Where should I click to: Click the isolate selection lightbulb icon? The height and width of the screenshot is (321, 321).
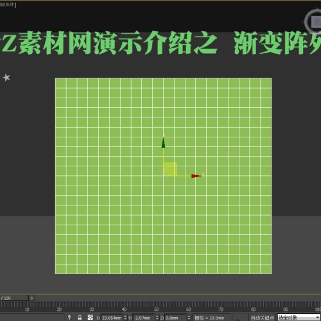click(x=69, y=317)
